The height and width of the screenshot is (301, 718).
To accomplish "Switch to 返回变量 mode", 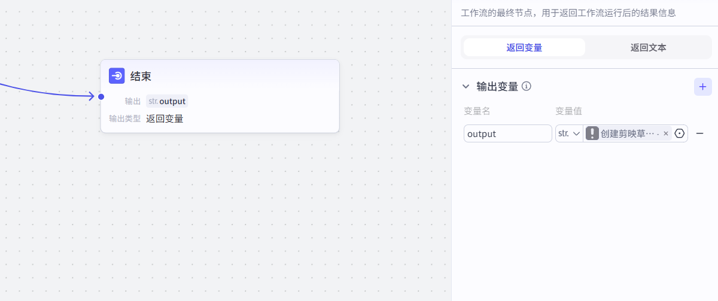I will 524,48.
